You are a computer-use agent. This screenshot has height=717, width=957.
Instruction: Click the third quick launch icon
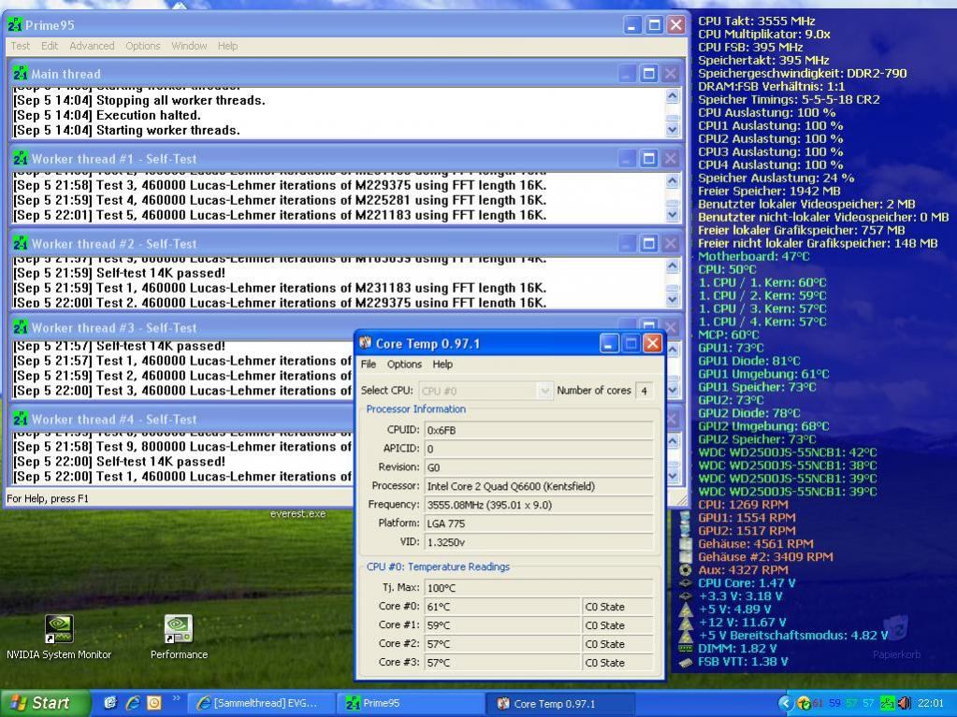point(154,703)
